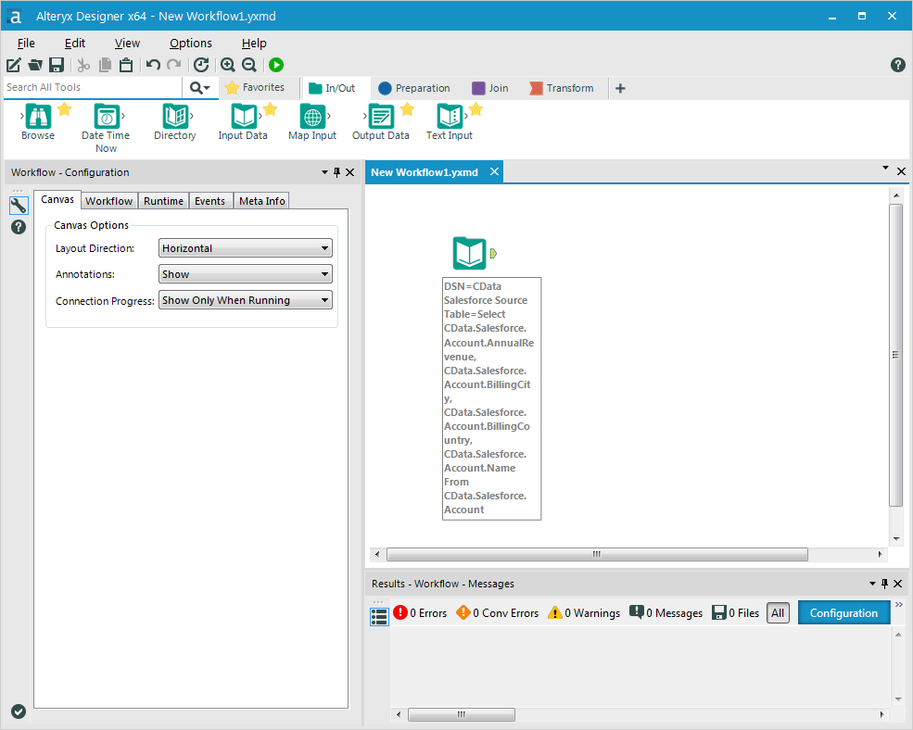
Task: Open the Configuration panel window-position dropdown arrow
Action: click(x=324, y=172)
